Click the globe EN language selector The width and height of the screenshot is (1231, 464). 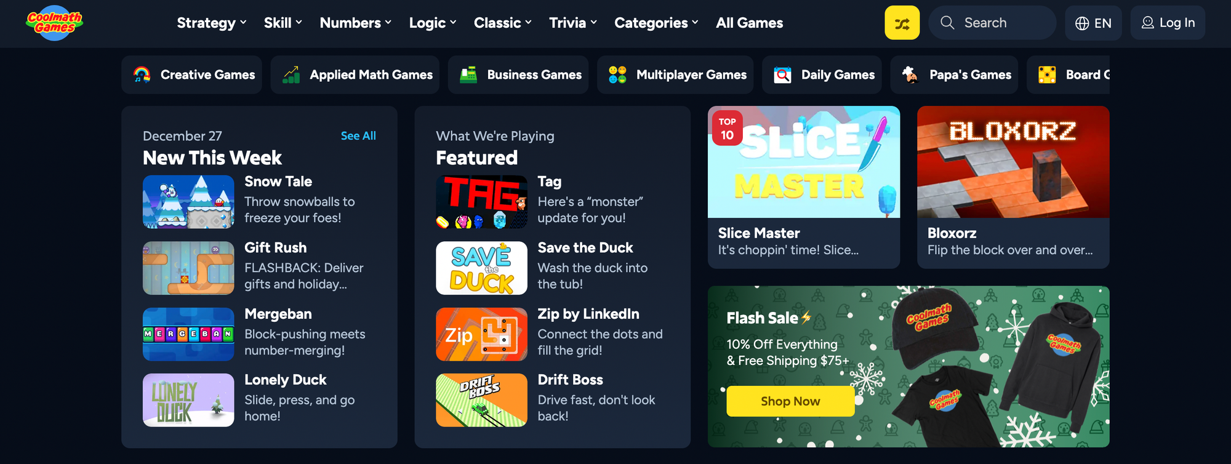tap(1093, 23)
